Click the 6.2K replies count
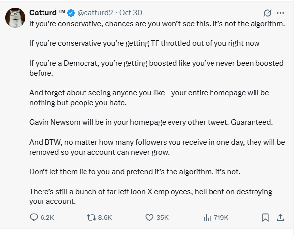 click(47, 217)
